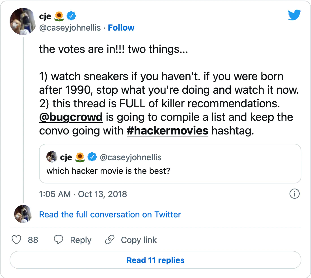Click the Twitter bird logo
This screenshot has width=311, height=278.
point(294,15)
